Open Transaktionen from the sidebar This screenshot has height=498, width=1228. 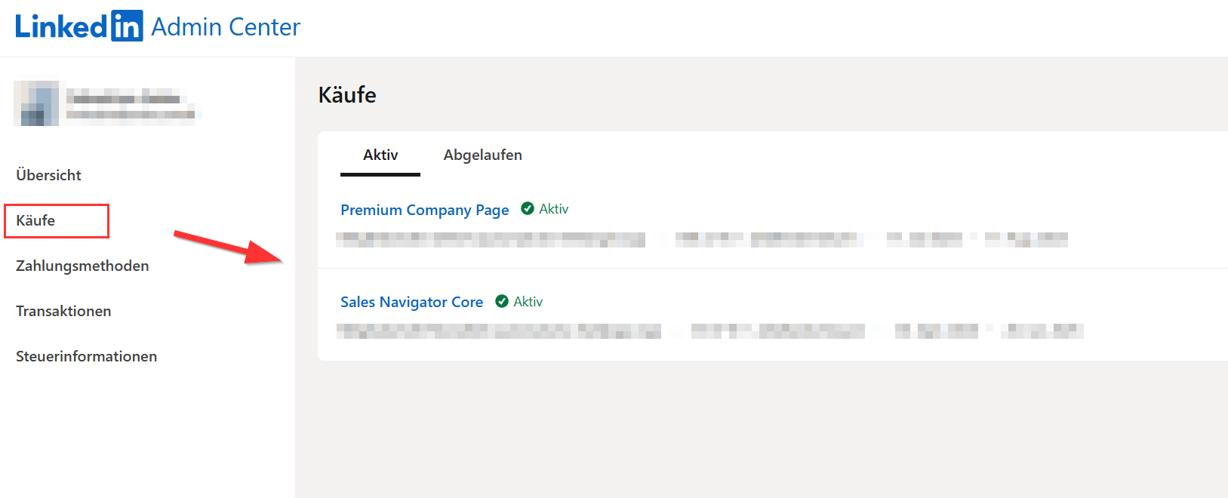[63, 311]
